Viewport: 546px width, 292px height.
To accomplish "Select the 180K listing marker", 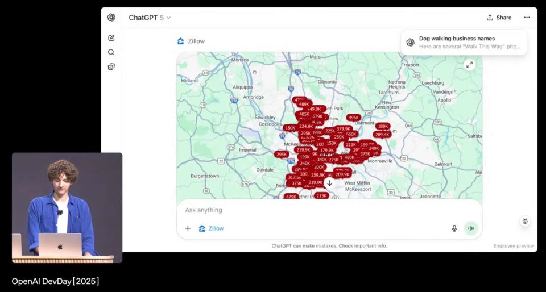I will pyautogui.click(x=291, y=128).
